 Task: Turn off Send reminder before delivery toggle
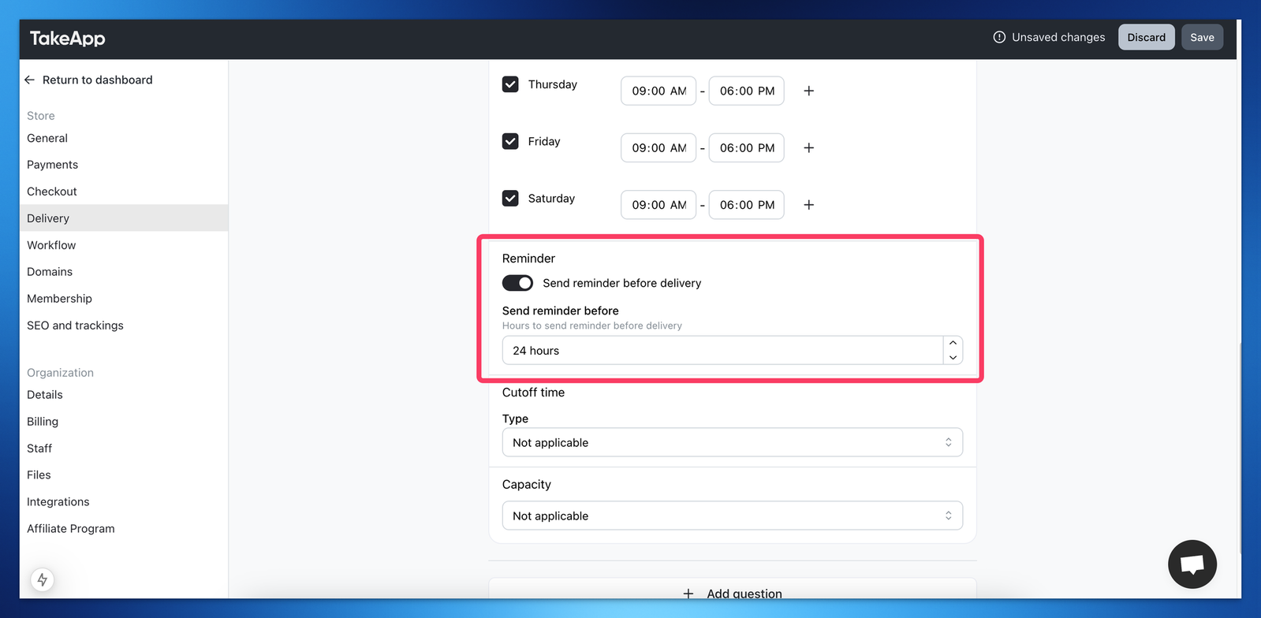coord(517,283)
